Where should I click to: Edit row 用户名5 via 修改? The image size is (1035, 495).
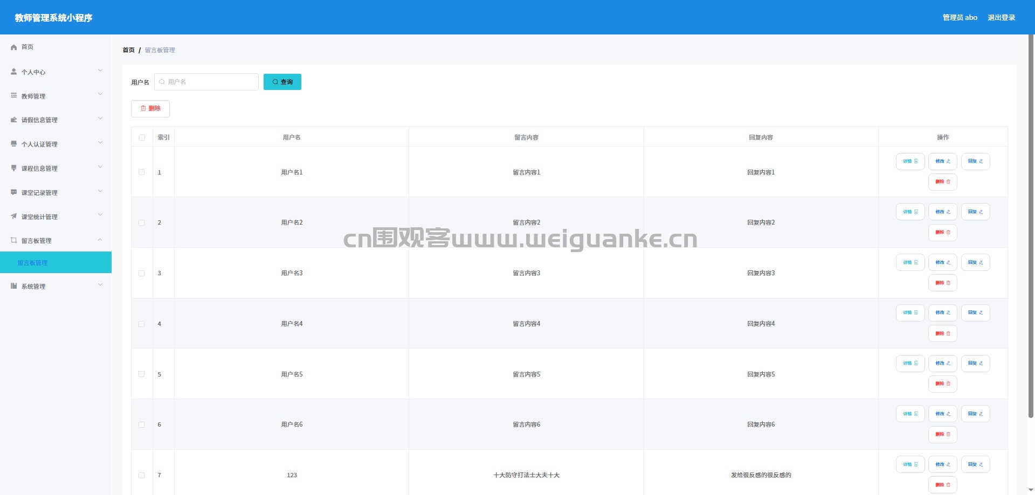coord(942,364)
